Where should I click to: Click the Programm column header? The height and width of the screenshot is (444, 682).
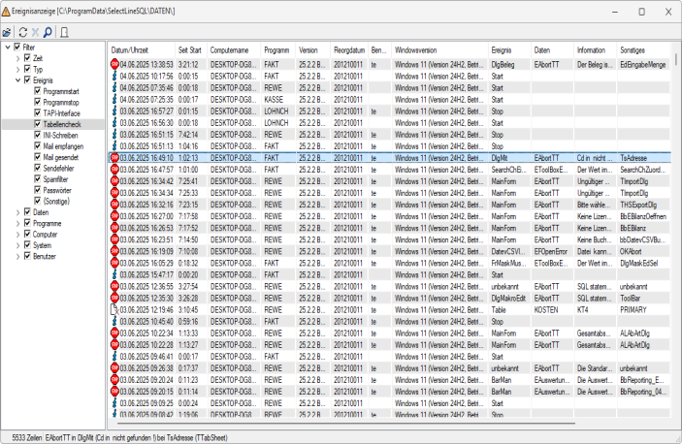pyautogui.click(x=276, y=48)
